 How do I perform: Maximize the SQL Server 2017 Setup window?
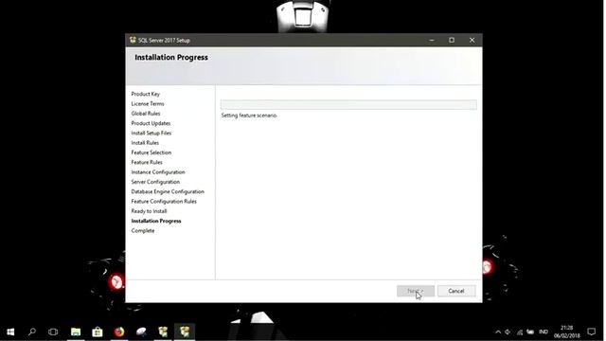[452, 40]
